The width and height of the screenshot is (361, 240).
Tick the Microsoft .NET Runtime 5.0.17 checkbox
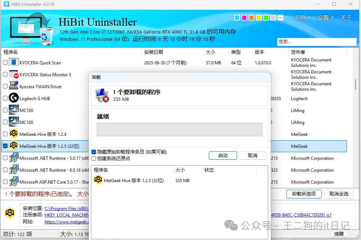coord(5,158)
